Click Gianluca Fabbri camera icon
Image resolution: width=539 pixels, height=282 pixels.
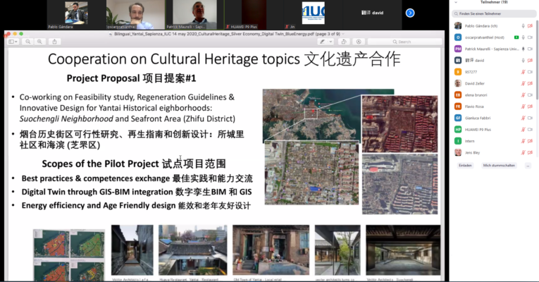(x=530, y=118)
